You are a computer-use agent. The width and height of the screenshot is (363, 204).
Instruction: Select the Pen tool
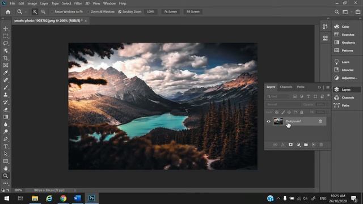coord(6,139)
